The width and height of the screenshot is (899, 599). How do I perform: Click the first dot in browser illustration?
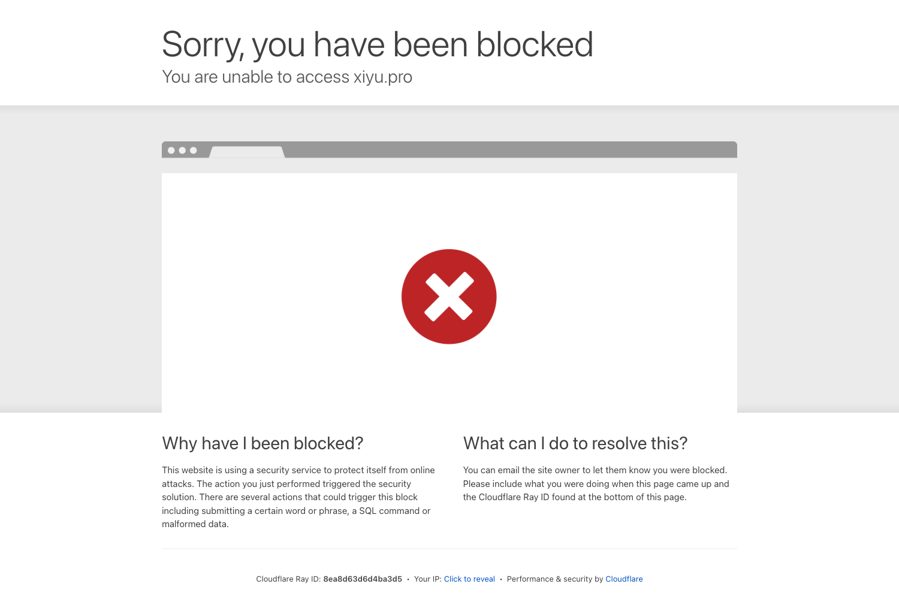point(171,150)
